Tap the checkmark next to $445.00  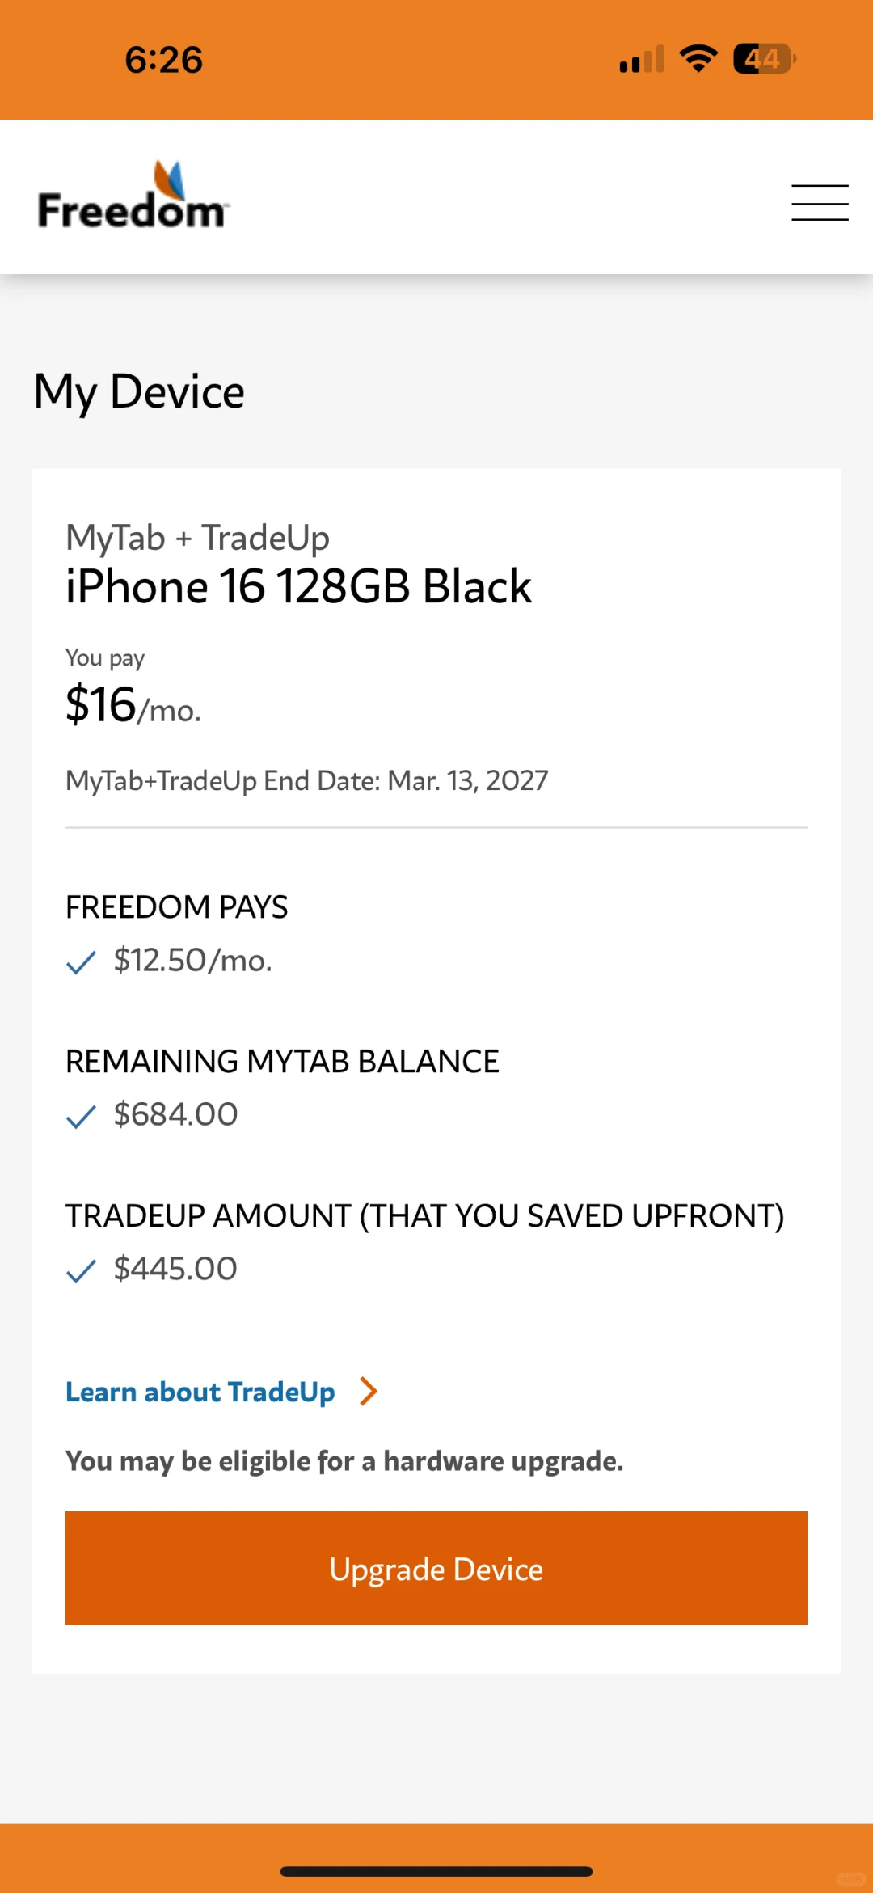pos(81,1271)
